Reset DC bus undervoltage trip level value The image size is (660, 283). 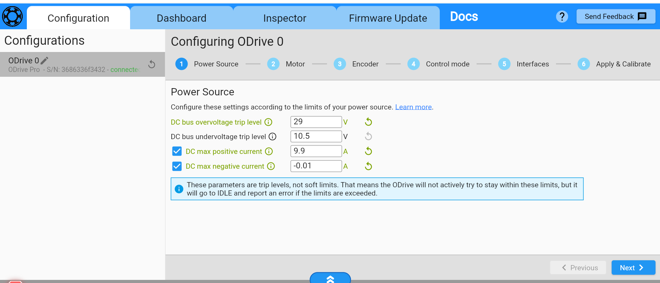(368, 136)
